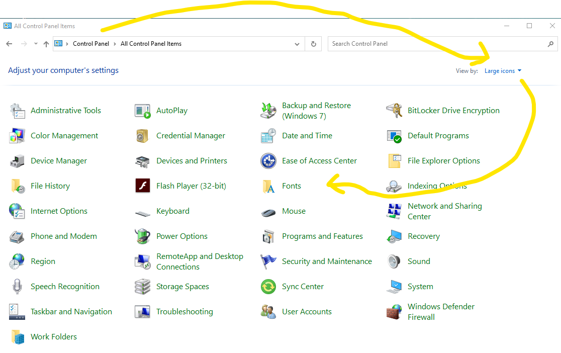
Task: Open the System link
Action: pos(420,287)
